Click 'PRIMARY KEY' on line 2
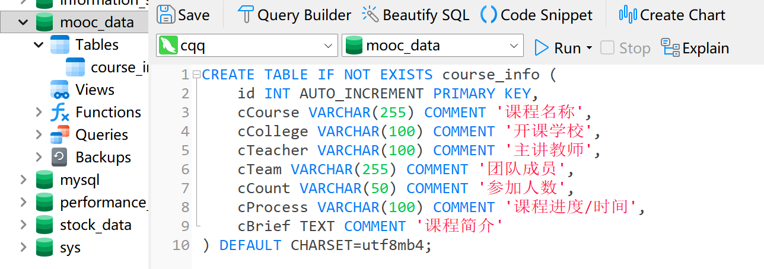The width and height of the screenshot is (764, 269). pos(482,94)
